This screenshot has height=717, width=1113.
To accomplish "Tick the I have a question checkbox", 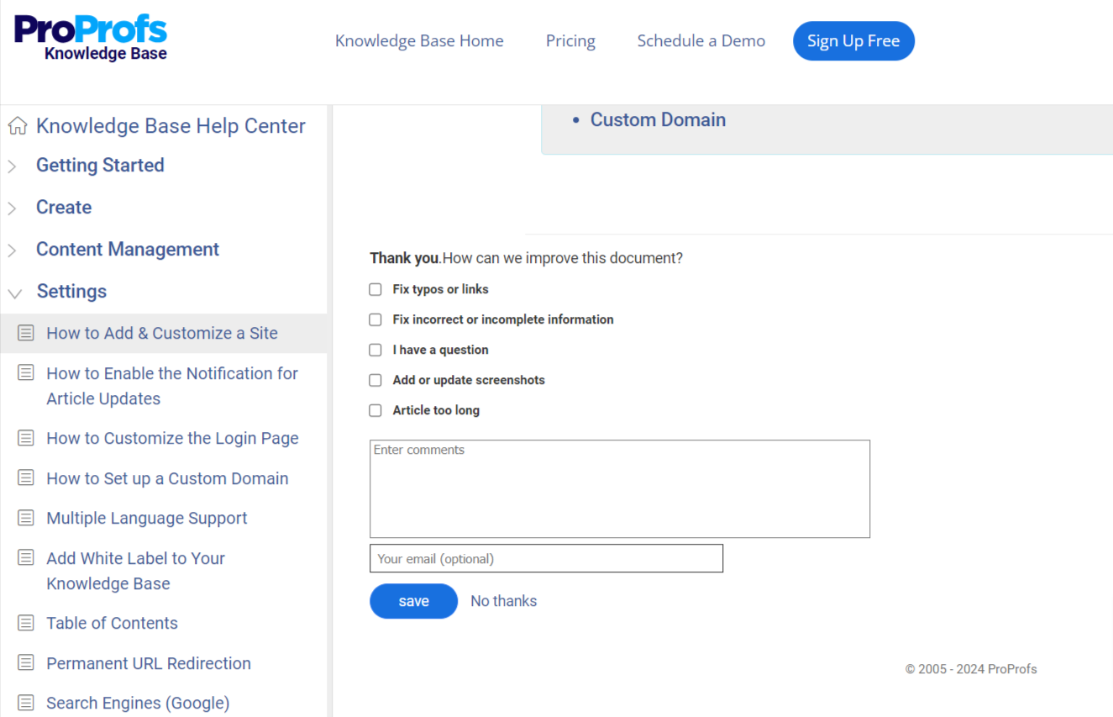I will click(x=375, y=350).
